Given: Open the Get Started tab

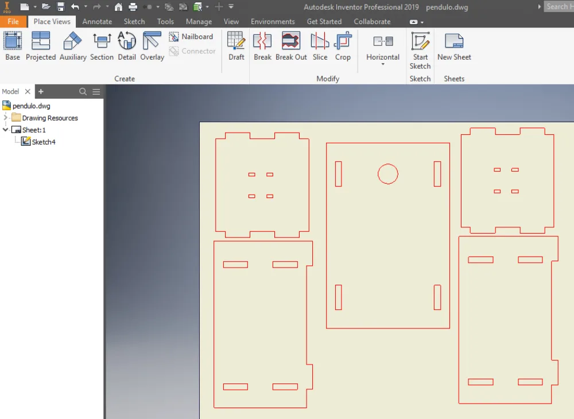Looking at the screenshot, I should pyautogui.click(x=324, y=22).
